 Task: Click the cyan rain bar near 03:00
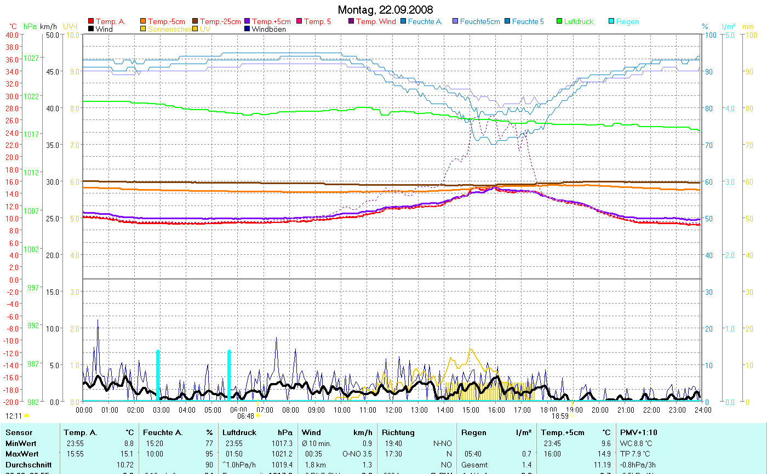click(x=158, y=375)
